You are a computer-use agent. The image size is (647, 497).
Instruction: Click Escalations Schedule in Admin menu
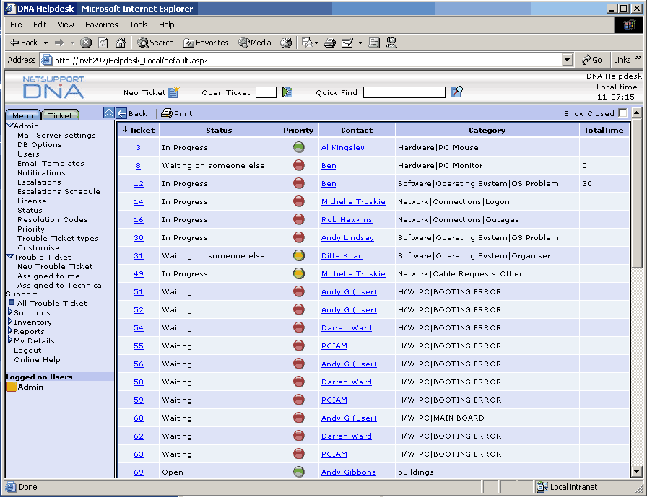click(x=58, y=191)
